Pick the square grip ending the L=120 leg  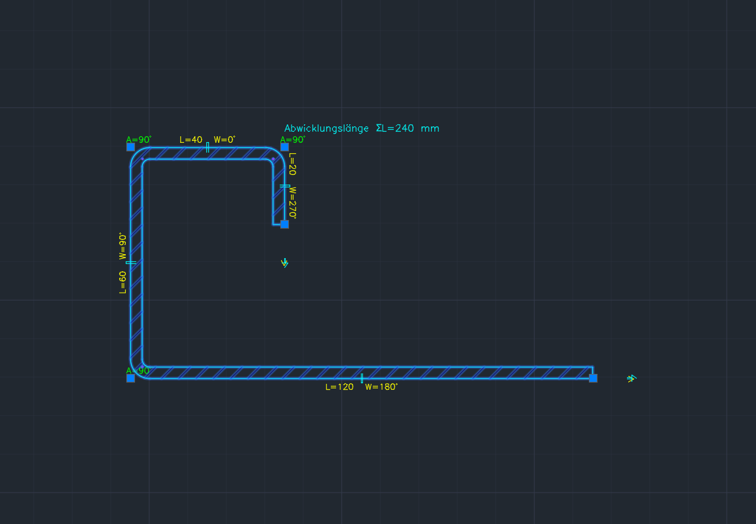click(x=593, y=379)
